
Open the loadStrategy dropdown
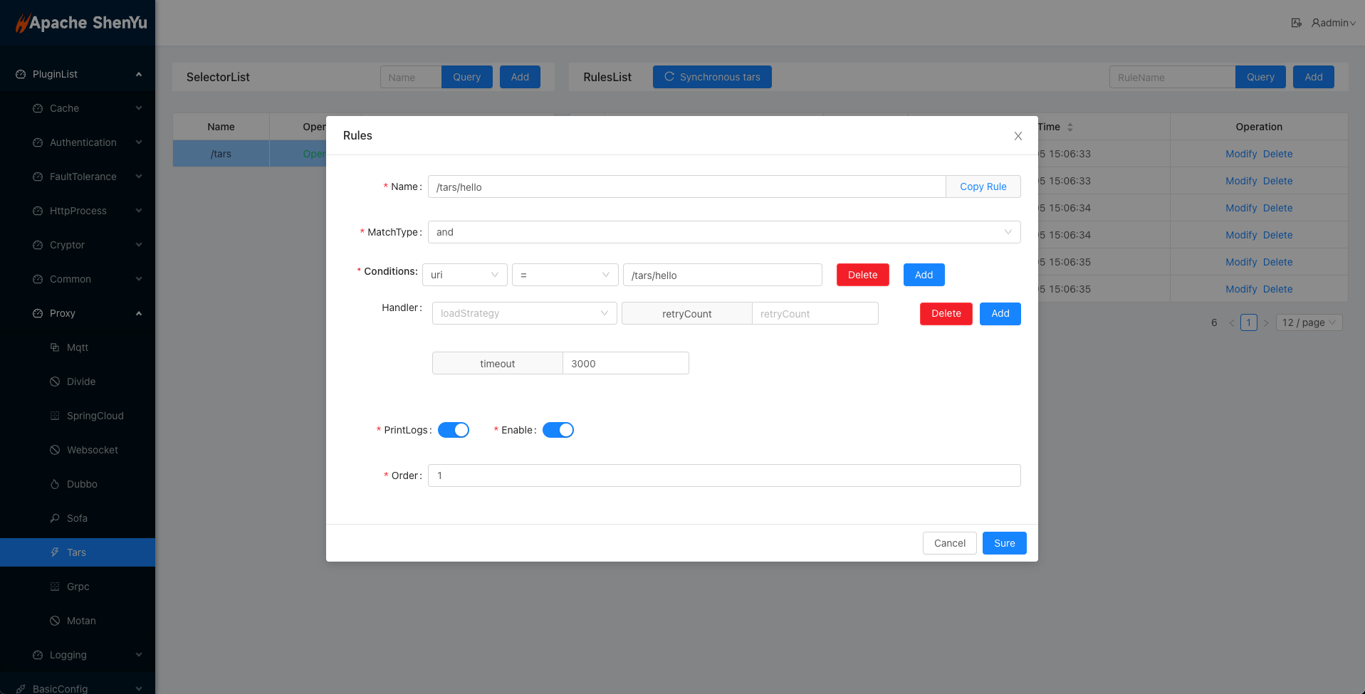point(524,313)
